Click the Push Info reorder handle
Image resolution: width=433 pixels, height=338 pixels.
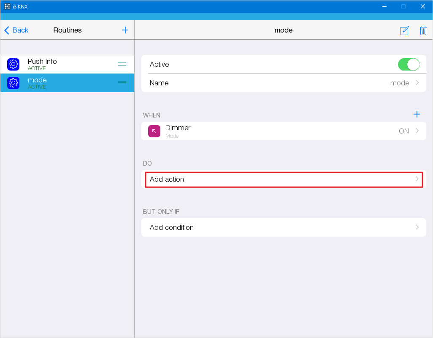[122, 64]
